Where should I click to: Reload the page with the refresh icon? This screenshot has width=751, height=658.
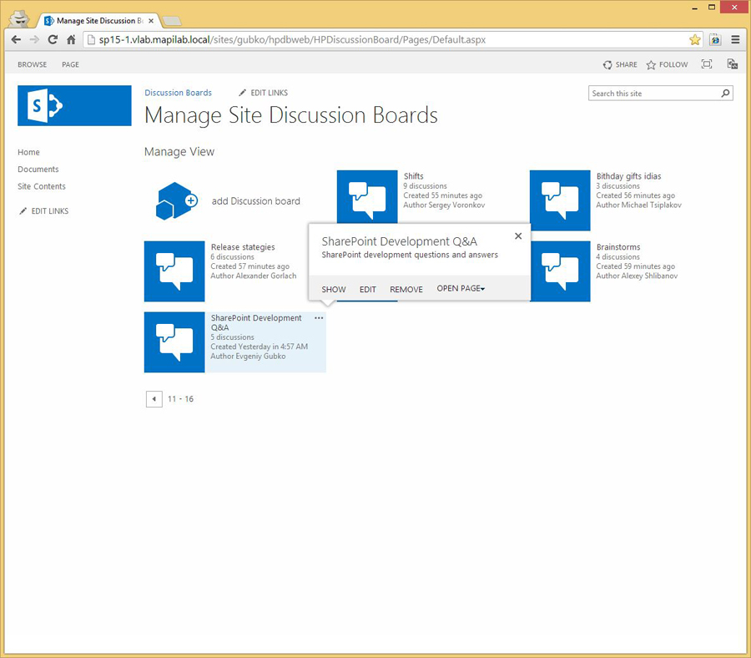tap(53, 40)
